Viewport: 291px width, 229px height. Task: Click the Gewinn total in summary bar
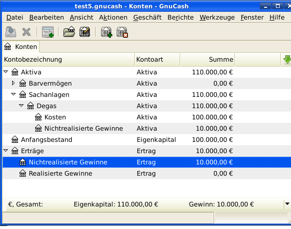(x=221, y=204)
